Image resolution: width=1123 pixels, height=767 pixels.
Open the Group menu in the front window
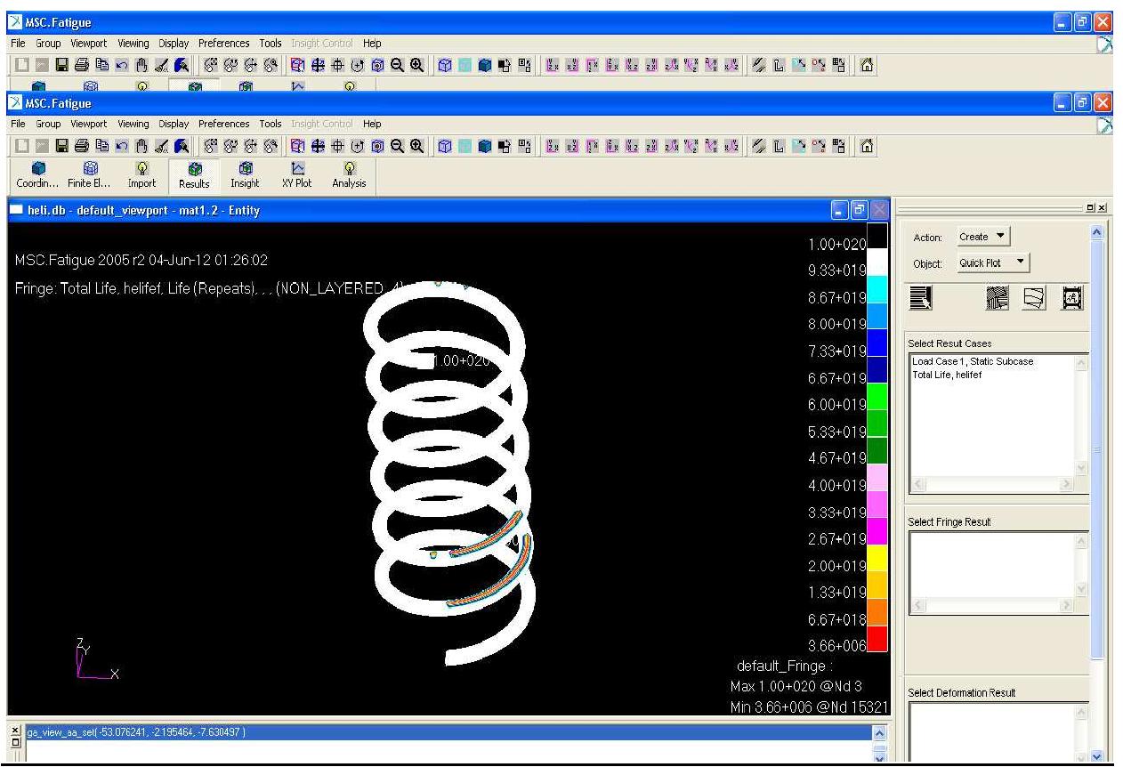48,124
